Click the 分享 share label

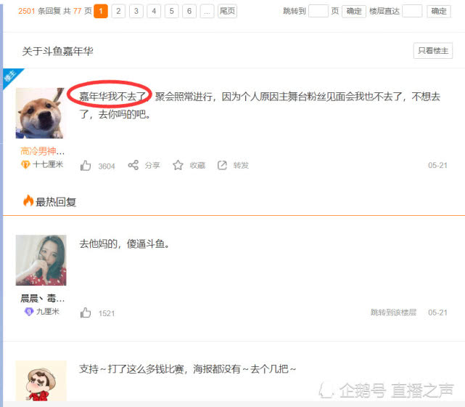[152, 165]
